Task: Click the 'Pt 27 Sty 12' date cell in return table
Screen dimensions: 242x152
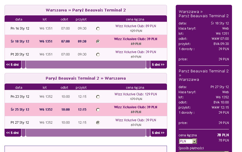Action: [20, 122]
